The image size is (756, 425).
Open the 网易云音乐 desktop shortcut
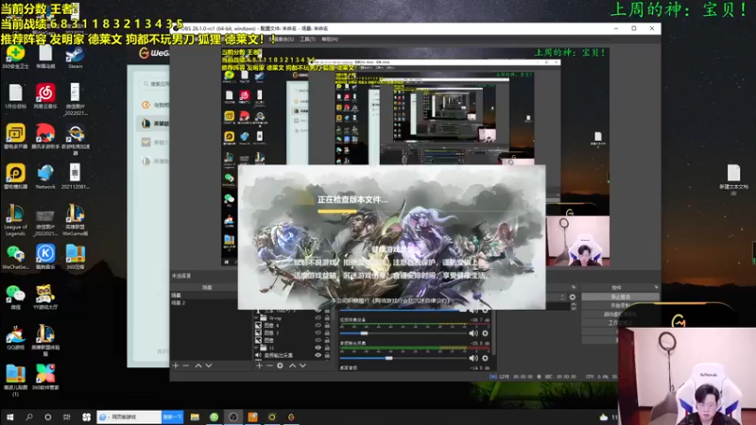45,96
